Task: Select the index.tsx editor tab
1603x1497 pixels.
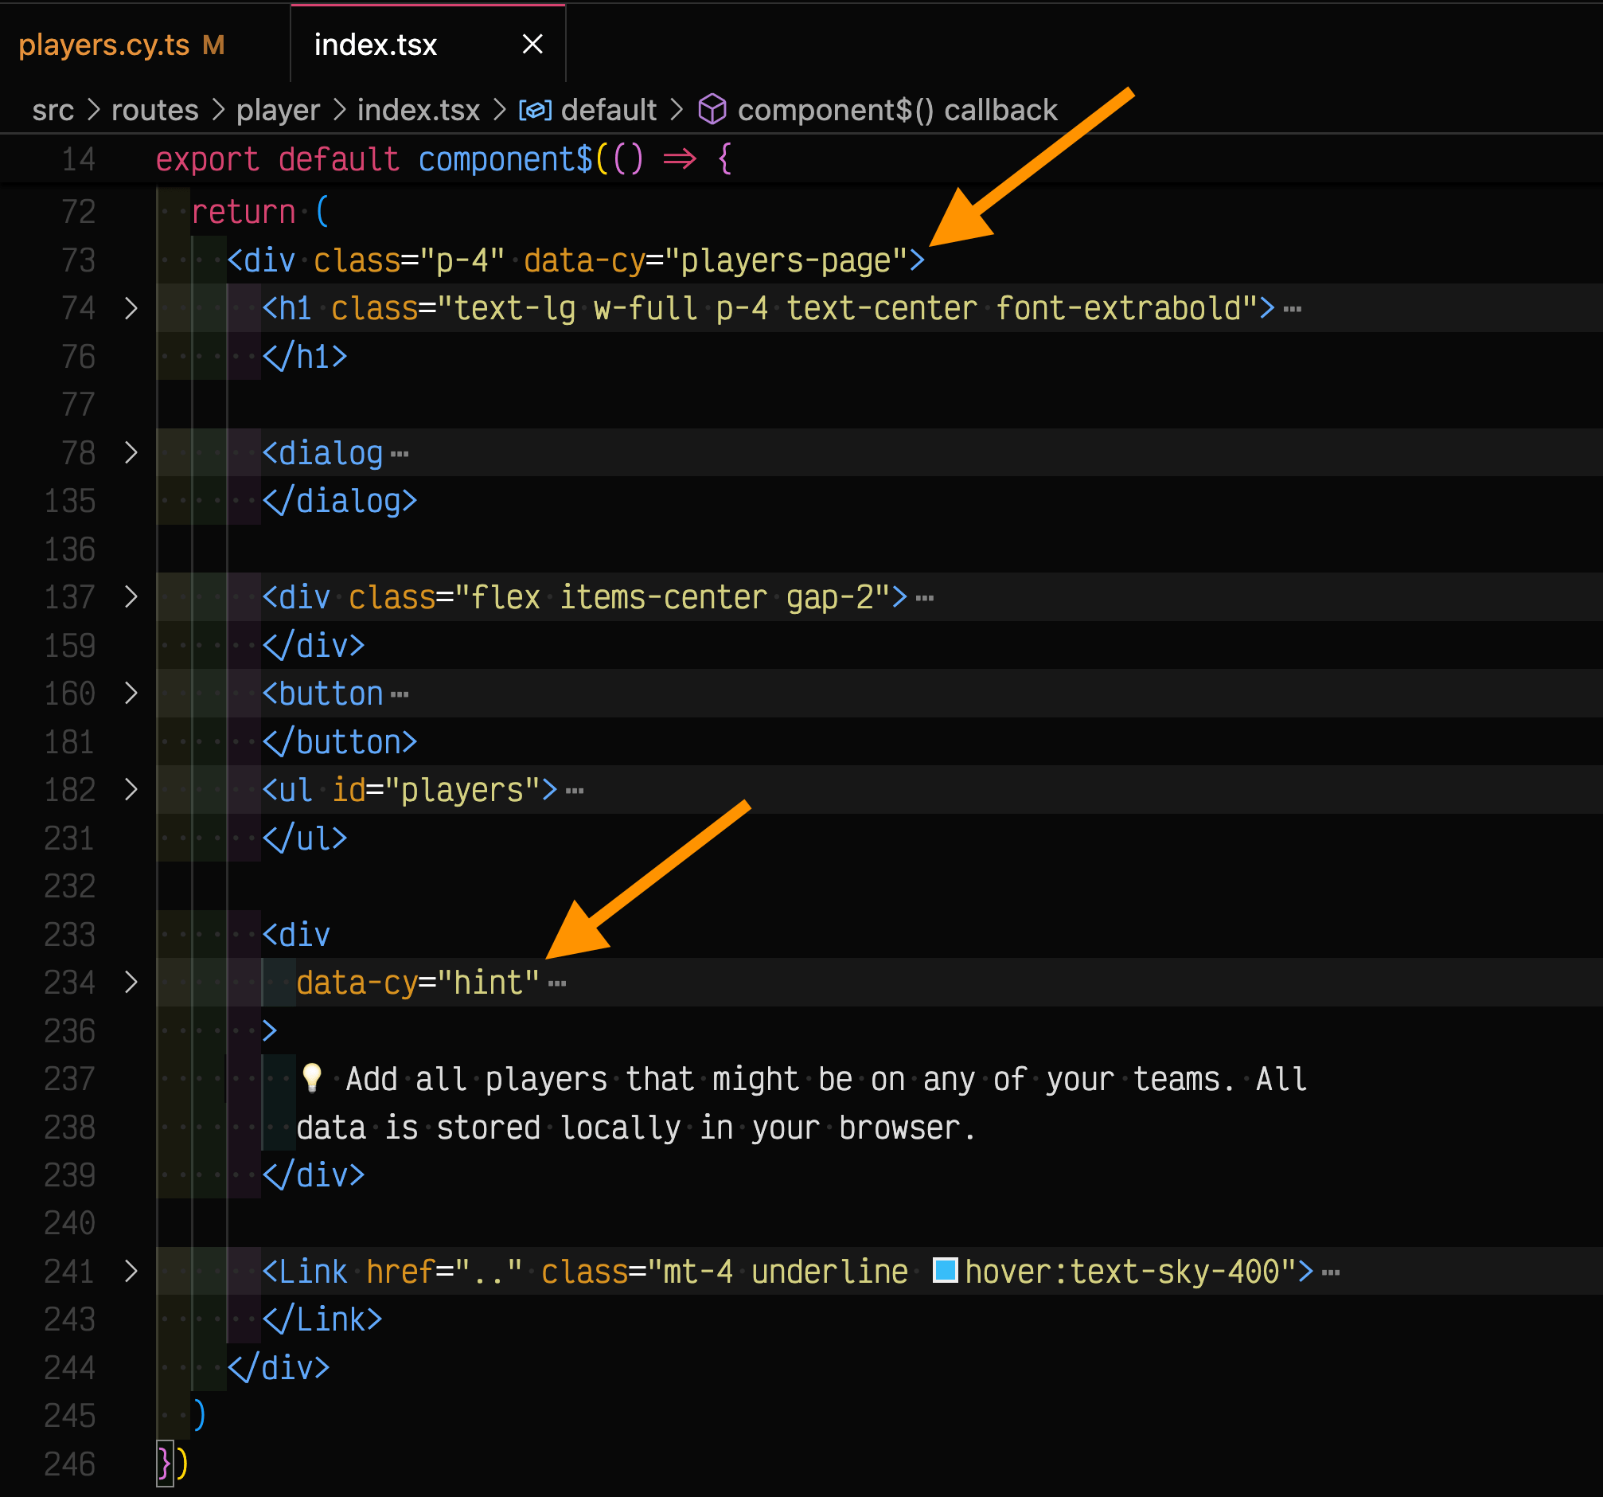Action: [x=376, y=45]
